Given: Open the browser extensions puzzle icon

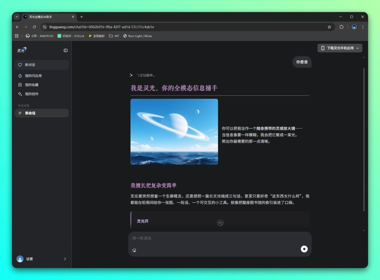Looking at the screenshot, I should 341,27.
